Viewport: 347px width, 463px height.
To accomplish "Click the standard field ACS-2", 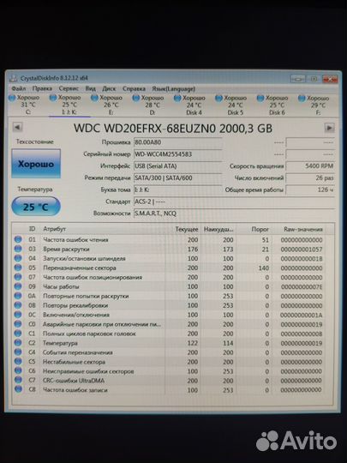I will [234, 201].
